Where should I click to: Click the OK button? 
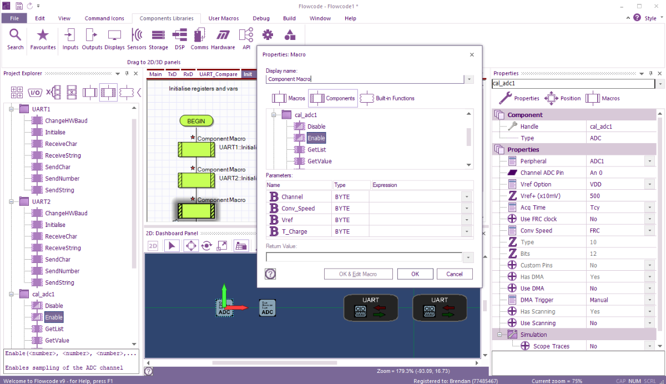(415, 274)
